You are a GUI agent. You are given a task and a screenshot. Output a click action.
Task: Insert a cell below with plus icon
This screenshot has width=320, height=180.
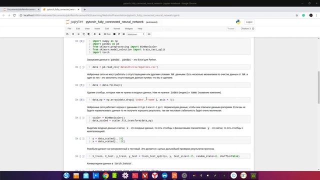(73, 34)
